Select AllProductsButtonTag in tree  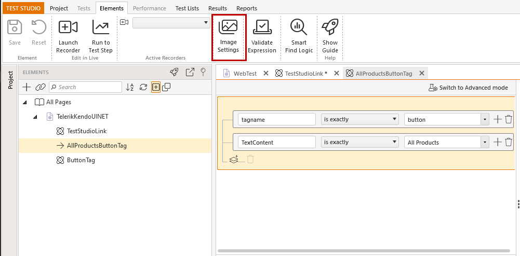(97, 146)
